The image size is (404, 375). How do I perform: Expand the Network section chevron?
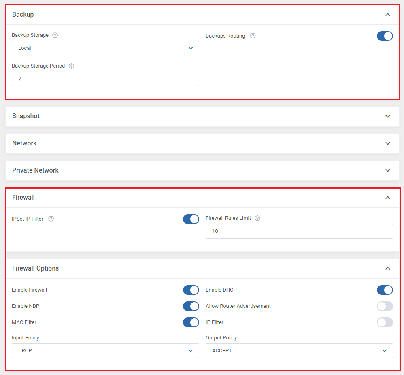[x=388, y=143]
